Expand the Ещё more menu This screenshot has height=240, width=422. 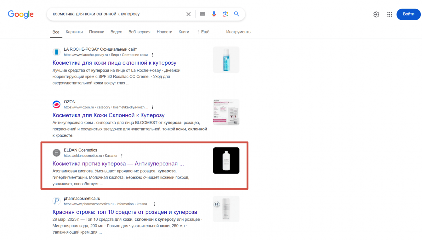pyautogui.click(x=203, y=32)
